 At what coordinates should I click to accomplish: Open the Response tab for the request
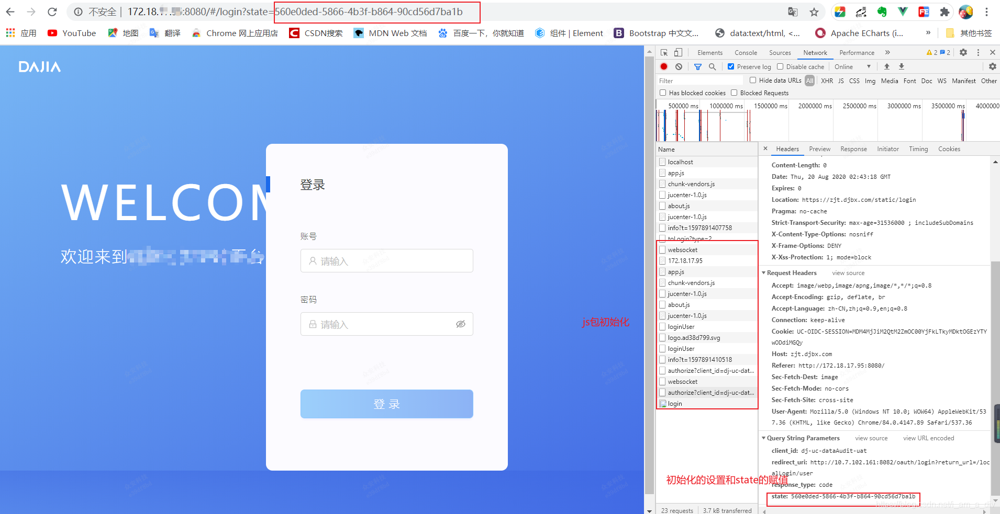coord(853,149)
